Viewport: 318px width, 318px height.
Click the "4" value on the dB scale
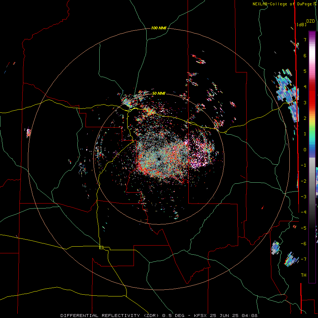tap(305, 87)
